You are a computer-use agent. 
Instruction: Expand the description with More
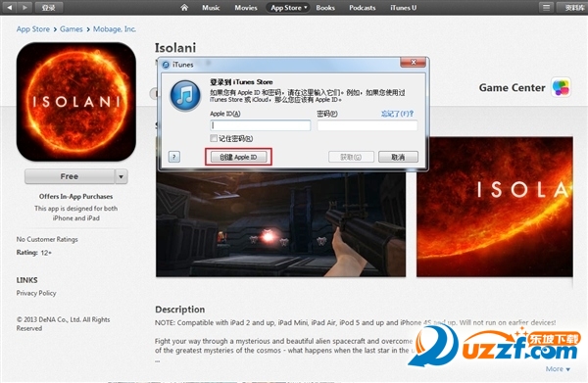(x=558, y=368)
